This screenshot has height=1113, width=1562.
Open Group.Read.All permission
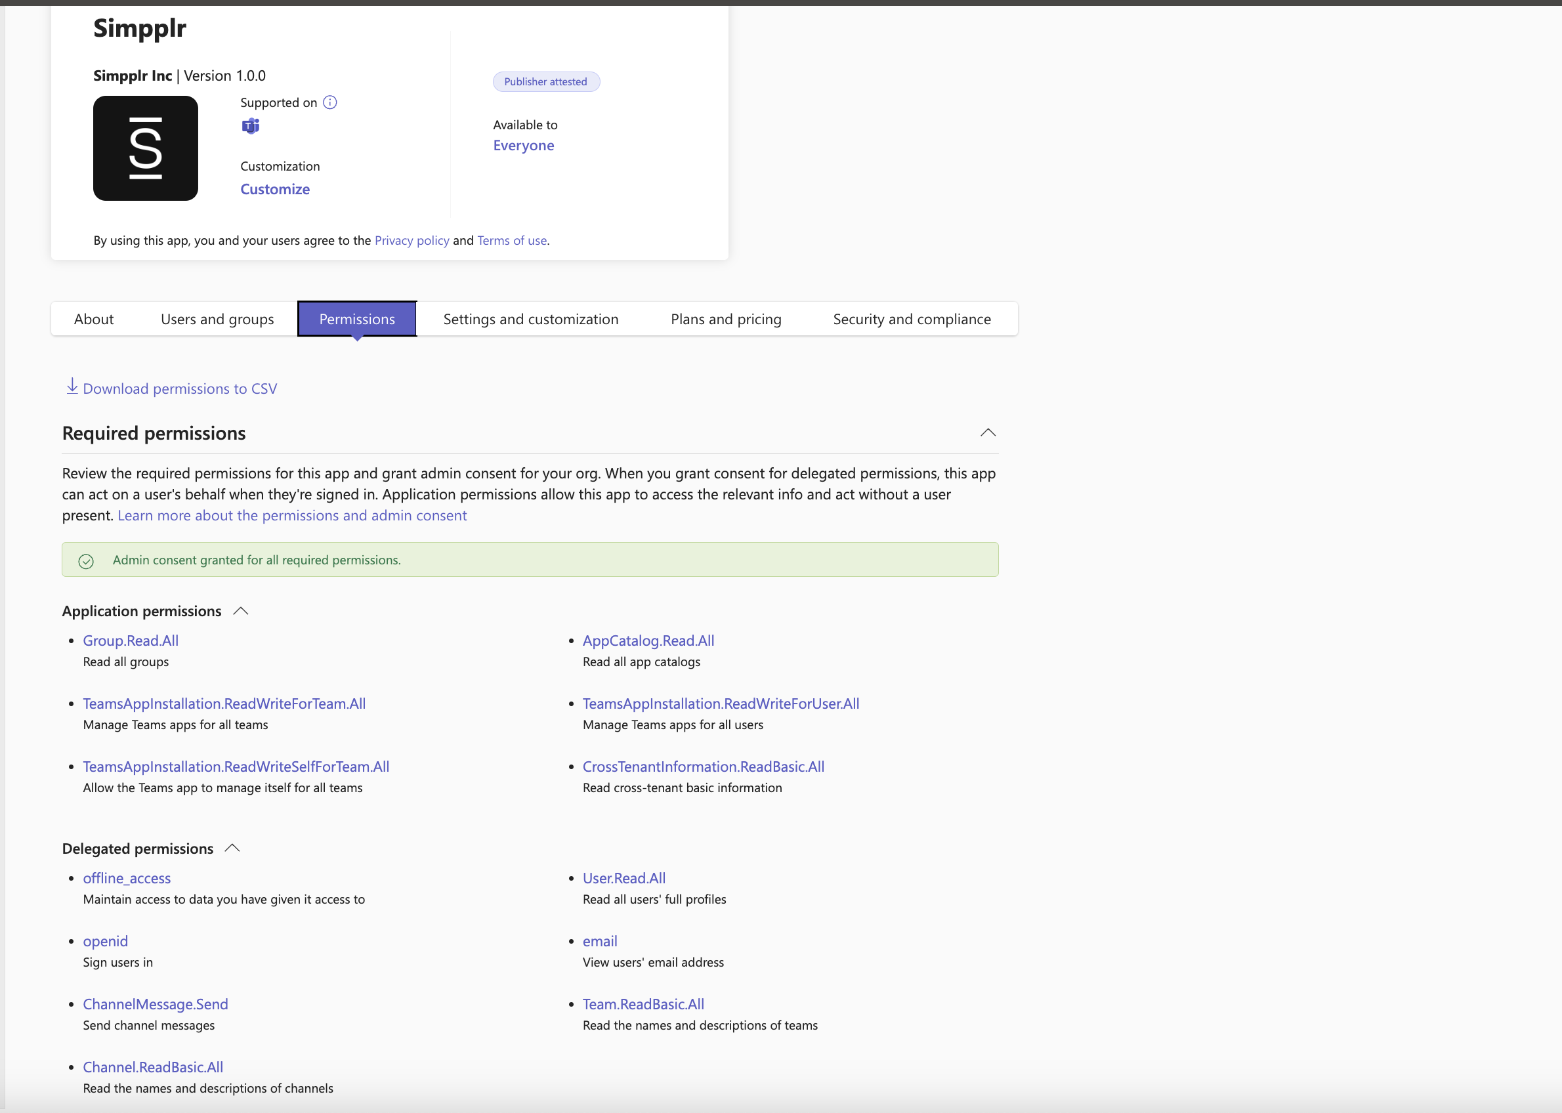click(x=131, y=640)
